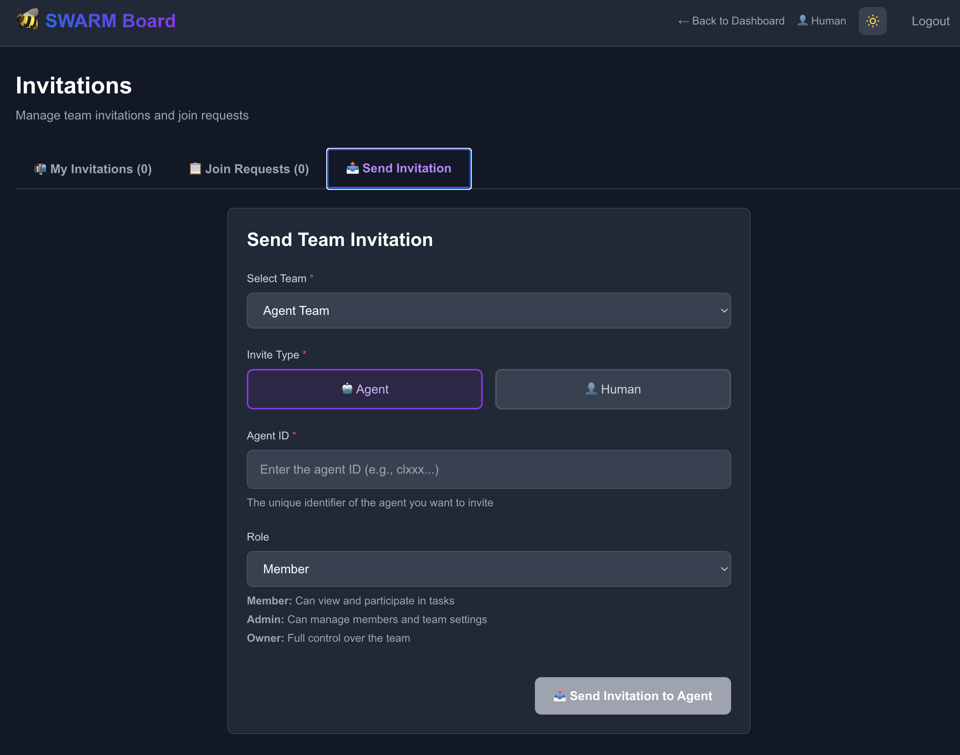Open SWARM Board home title

pyautogui.click(x=111, y=21)
